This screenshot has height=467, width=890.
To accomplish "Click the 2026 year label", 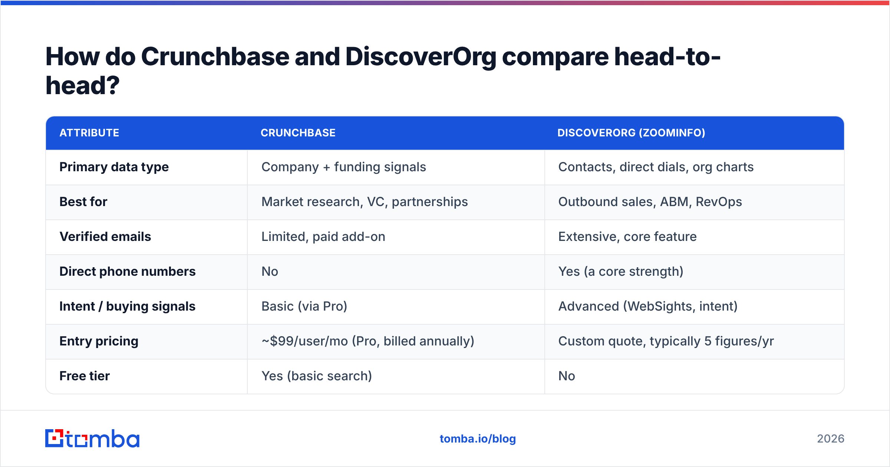I will (x=831, y=439).
